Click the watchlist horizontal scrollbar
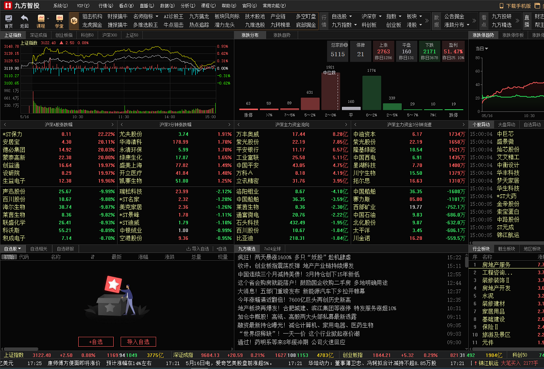The width and height of the screenshot is (544, 369). [x=20, y=349]
